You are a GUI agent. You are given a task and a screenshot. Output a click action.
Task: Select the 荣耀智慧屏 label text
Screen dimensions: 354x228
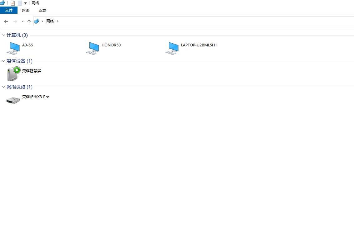(32, 71)
